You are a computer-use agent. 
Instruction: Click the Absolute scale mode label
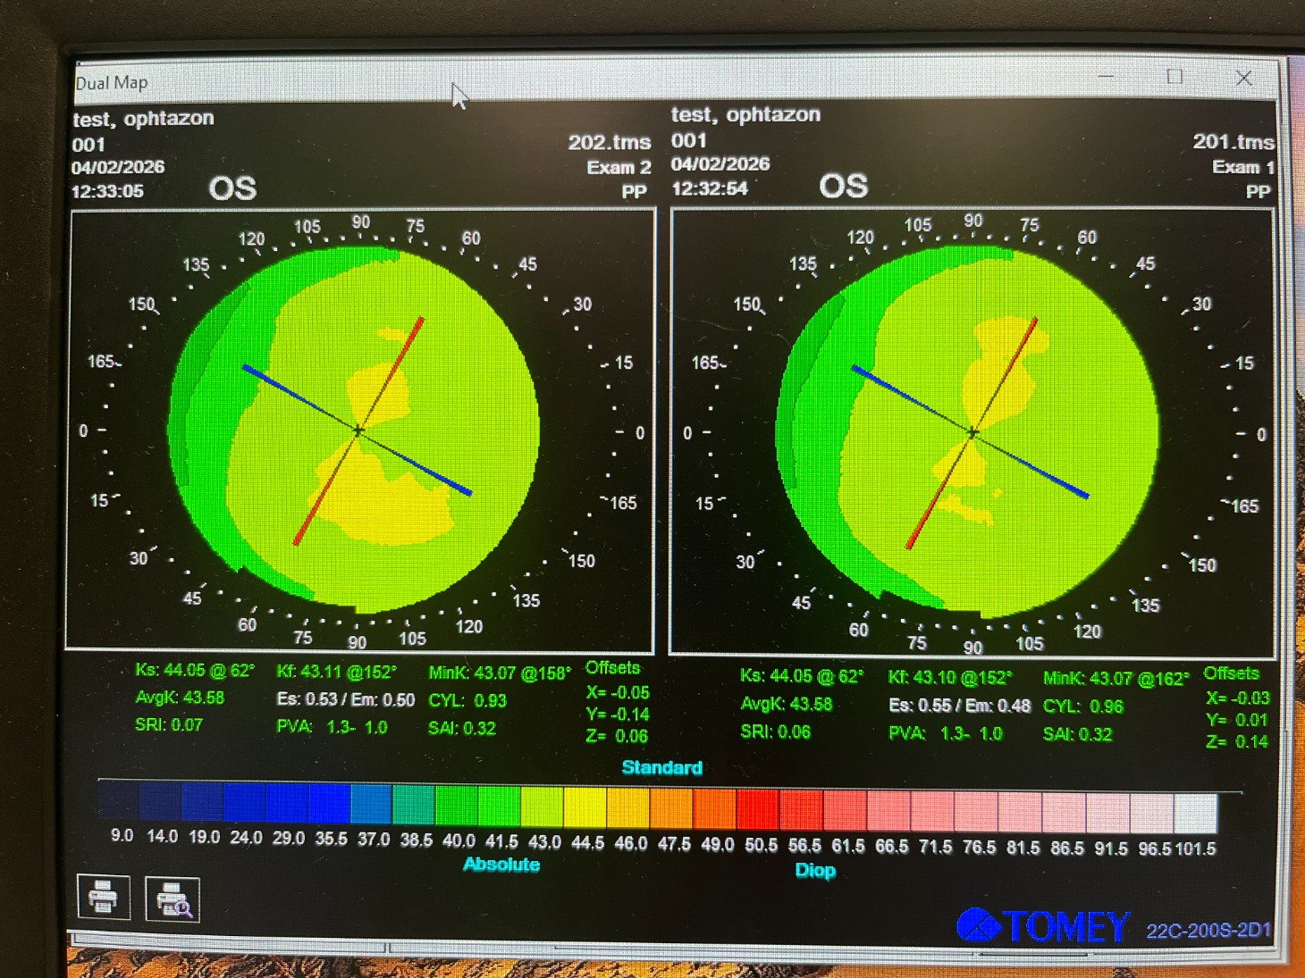[x=501, y=864]
